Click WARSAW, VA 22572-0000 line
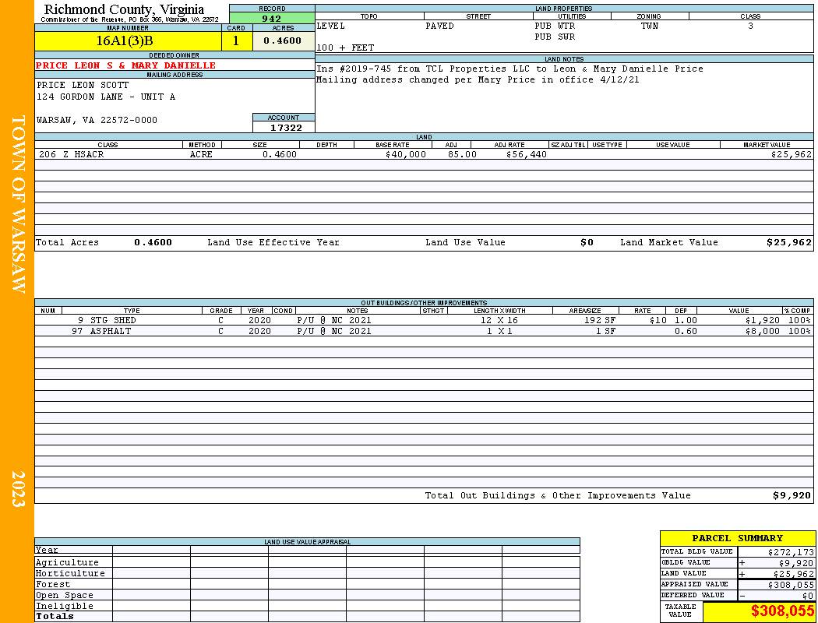 click(x=97, y=120)
